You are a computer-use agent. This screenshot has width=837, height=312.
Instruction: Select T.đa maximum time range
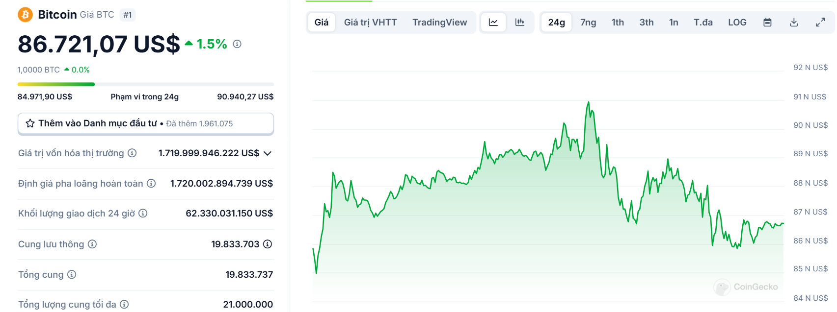coord(703,22)
